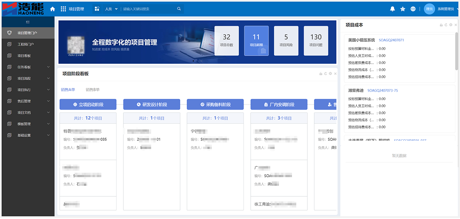Click the 5 项目风险 stat card
460x219 pixels.
286,41
